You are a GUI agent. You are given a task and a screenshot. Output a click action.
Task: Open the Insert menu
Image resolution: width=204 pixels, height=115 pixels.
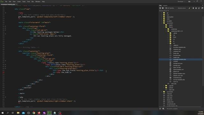[x=19, y=2]
